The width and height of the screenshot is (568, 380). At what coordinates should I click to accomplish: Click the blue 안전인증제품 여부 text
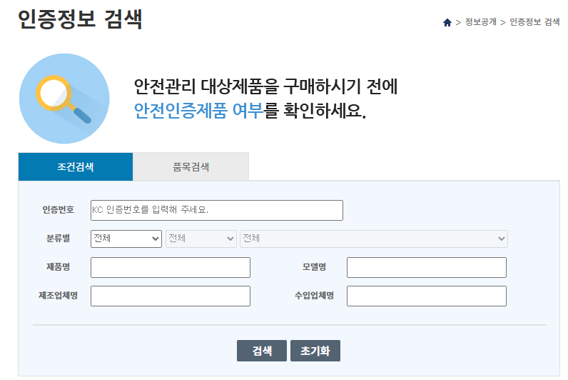tap(198, 111)
